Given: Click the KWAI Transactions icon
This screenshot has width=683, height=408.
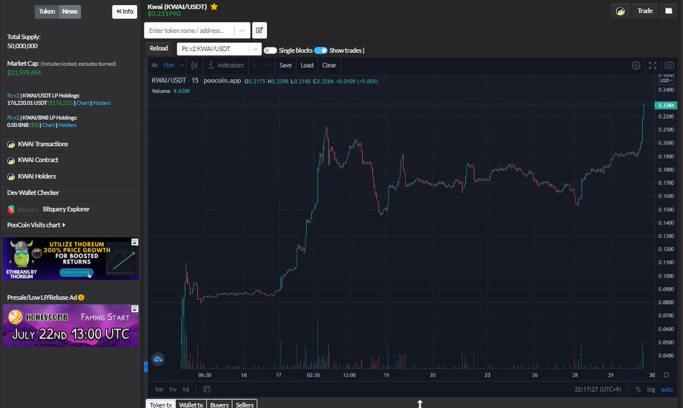Looking at the screenshot, I should pyautogui.click(x=11, y=145).
